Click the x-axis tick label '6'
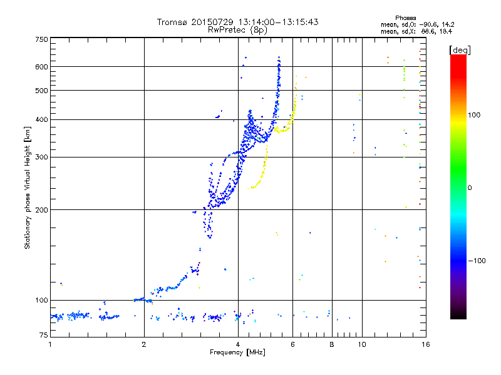The height and width of the screenshot is (375, 501). point(292,344)
